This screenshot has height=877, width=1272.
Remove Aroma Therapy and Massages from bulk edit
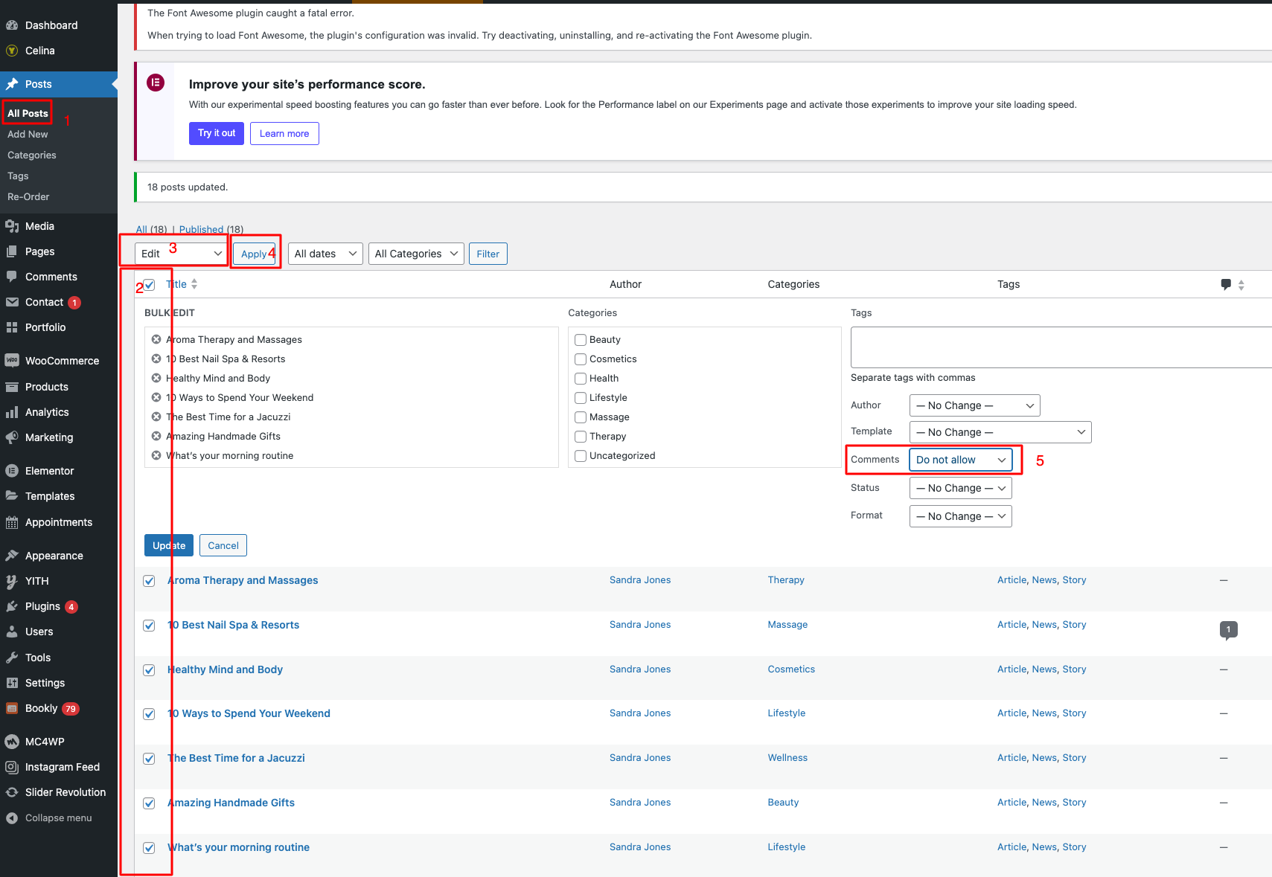tap(156, 339)
